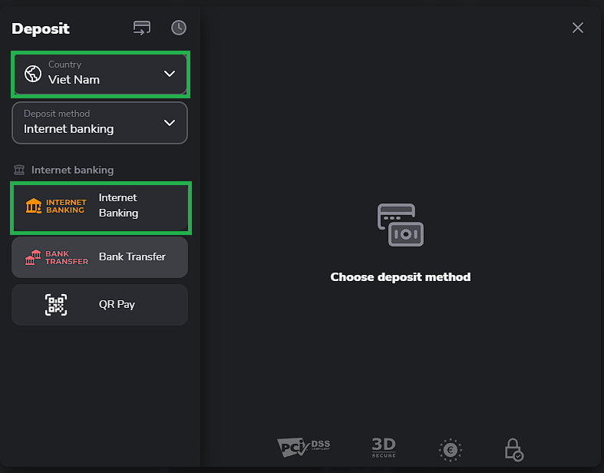Open the transaction history clock icon
This screenshot has height=473, width=604.
tap(178, 28)
